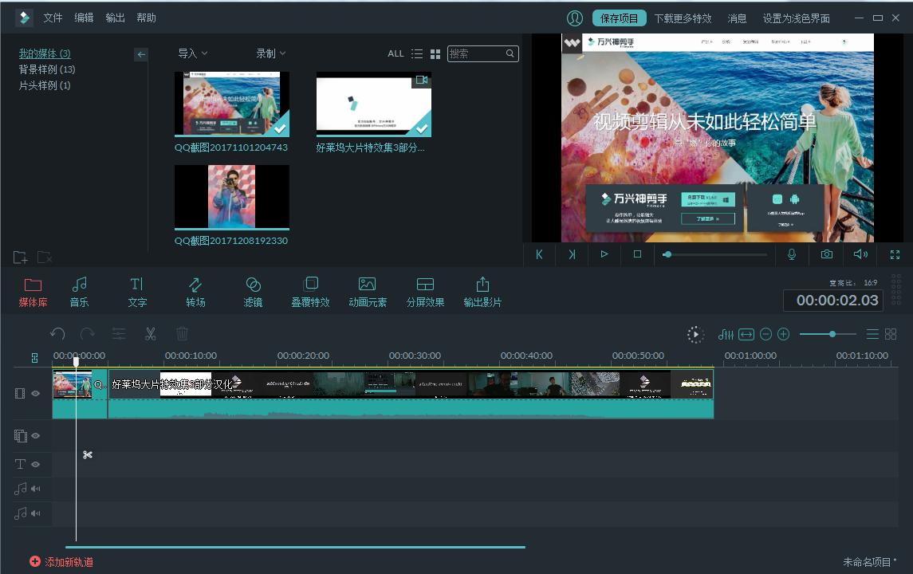Mute the first audio track

point(36,489)
